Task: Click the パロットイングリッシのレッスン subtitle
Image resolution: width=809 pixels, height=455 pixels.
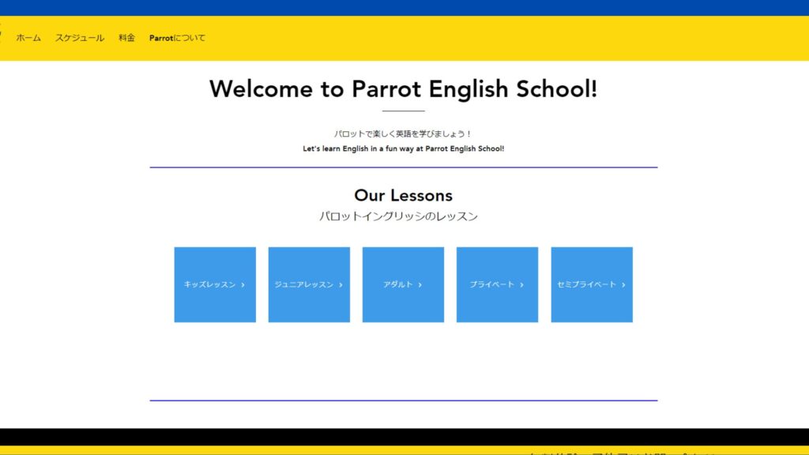Action: point(398,216)
